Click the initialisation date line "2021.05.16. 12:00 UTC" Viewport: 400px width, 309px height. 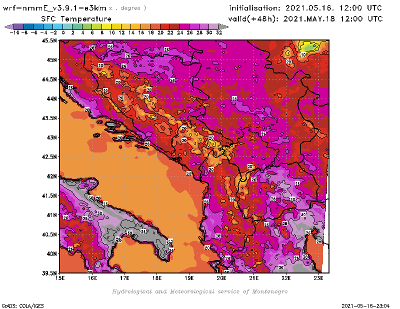(333, 8)
